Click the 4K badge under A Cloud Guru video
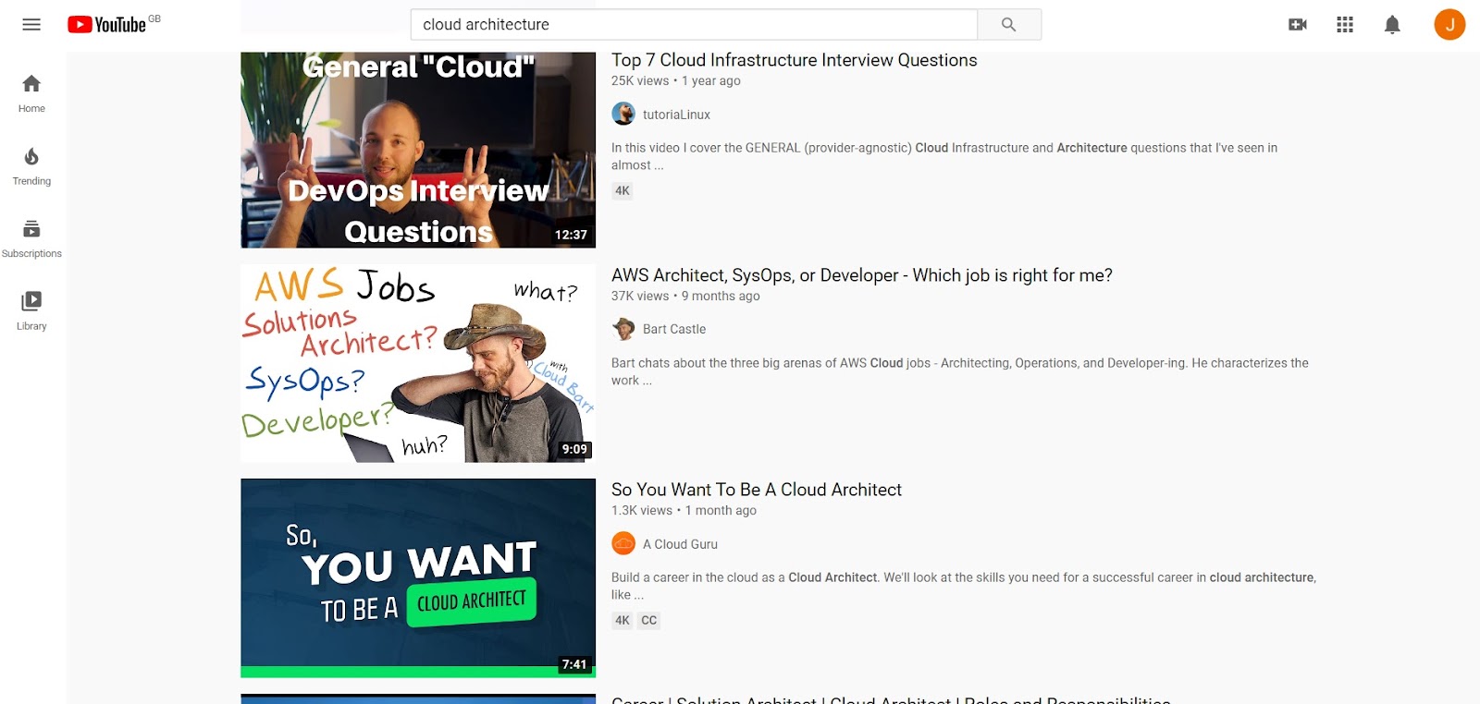Viewport: 1480px width, 704px height. pyautogui.click(x=623, y=621)
